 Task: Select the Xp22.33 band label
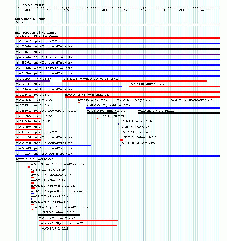[21, 22]
